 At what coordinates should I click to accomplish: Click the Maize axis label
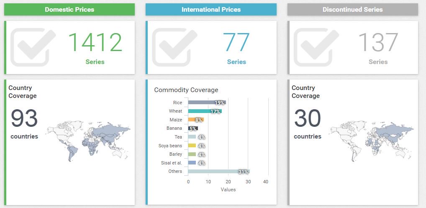coord(176,120)
